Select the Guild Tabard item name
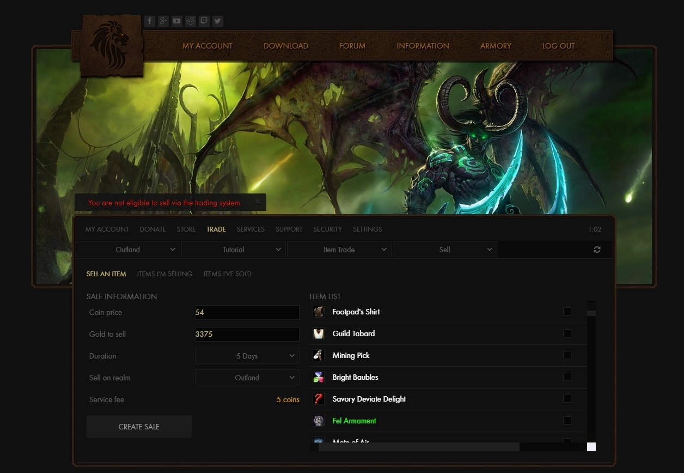684x473 pixels. coord(353,333)
